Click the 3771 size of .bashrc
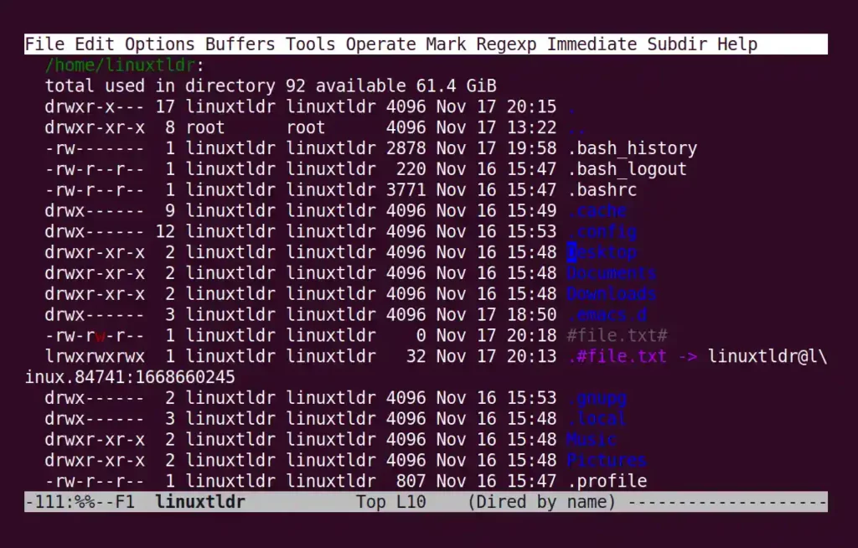Screen dimensions: 858x548 [406, 190]
